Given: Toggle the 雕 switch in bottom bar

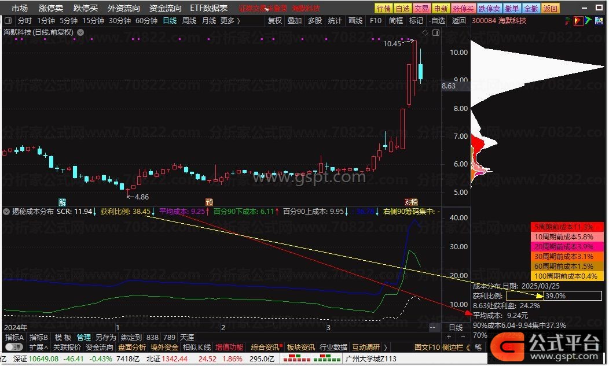Looking at the screenshot, I should 14,347.
